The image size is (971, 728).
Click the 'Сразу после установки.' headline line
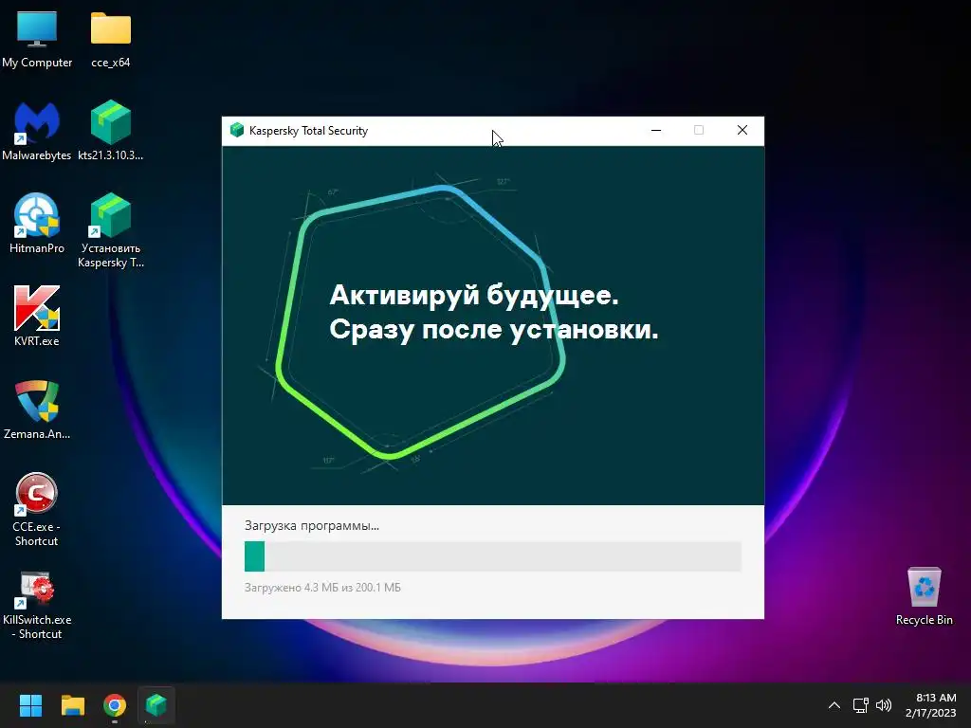[493, 329]
